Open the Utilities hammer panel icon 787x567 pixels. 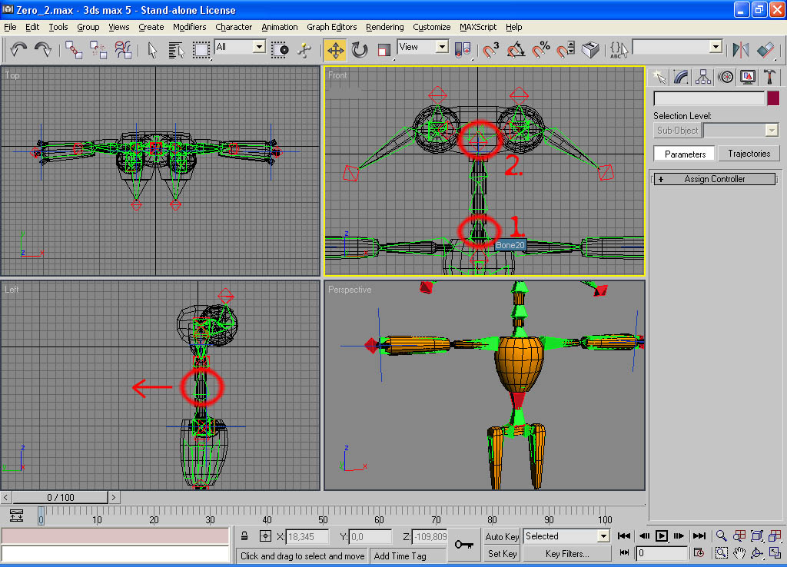(x=769, y=77)
